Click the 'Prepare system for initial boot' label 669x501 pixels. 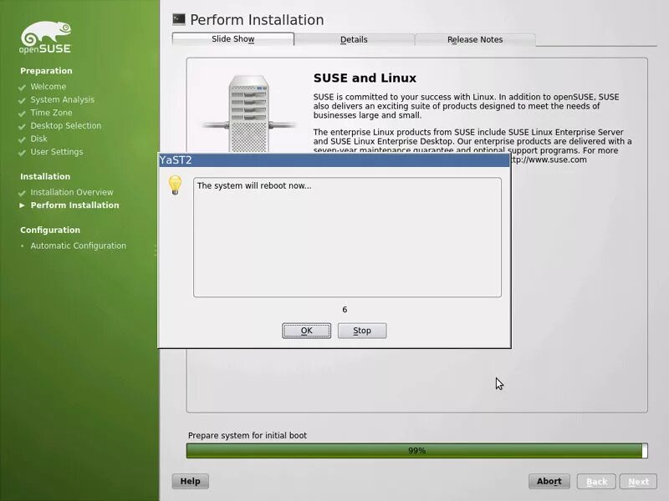[x=248, y=435]
